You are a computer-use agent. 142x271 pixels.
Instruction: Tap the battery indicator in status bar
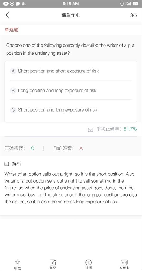coord(135,4)
